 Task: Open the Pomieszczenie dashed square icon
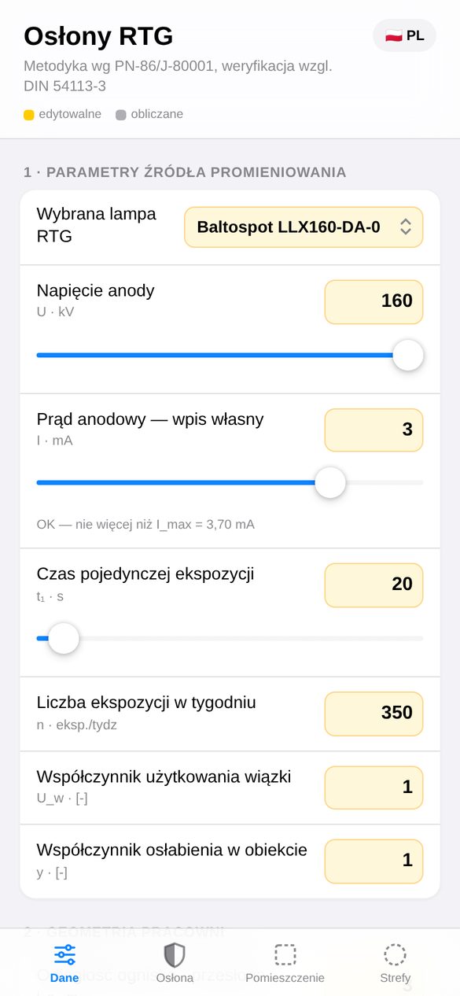point(285,954)
